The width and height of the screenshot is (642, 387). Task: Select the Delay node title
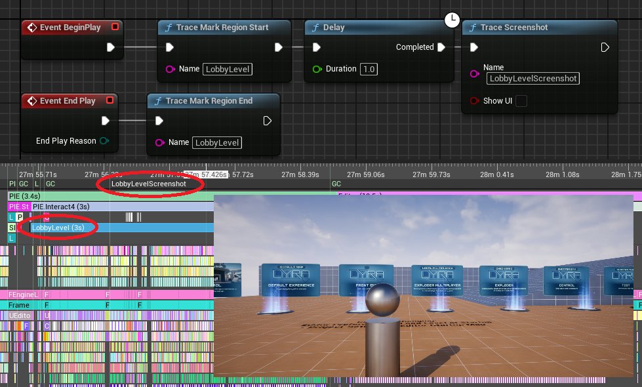pyautogui.click(x=334, y=28)
